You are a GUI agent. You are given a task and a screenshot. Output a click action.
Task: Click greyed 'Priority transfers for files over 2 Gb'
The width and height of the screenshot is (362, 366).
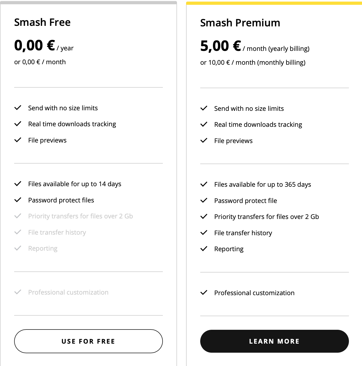[80, 216]
